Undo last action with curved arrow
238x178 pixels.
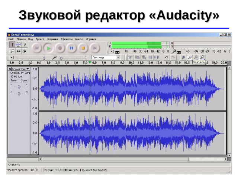coord(167,57)
